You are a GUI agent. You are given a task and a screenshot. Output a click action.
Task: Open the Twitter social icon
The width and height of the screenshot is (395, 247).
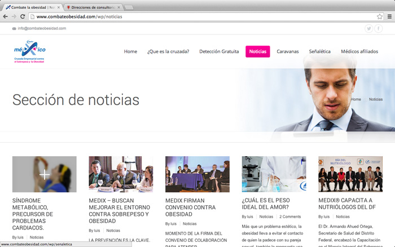click(x=369, y=28)
